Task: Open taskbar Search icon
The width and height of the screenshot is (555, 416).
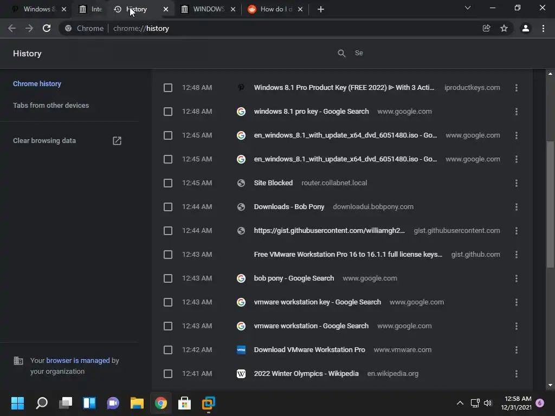Action: coord(41,403)
